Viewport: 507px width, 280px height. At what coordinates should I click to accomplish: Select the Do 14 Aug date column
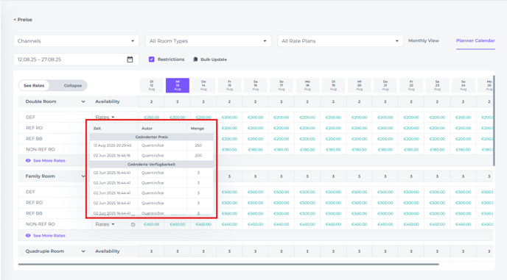tap(203, 85)
